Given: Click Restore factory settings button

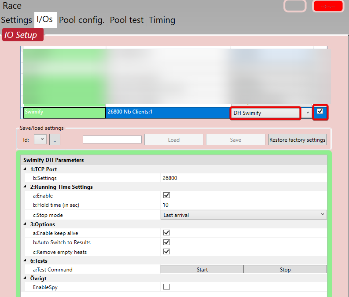Looking at the screenshot, I should click(298, 139).
